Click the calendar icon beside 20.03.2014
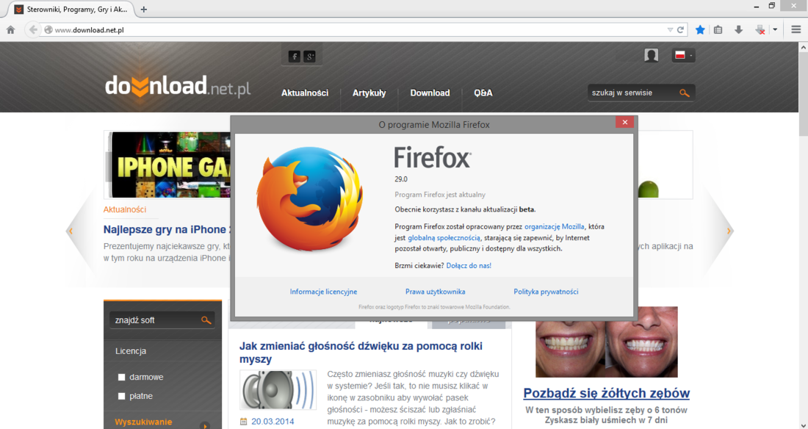This screenshot has width=808, height=429. (243, 422)
